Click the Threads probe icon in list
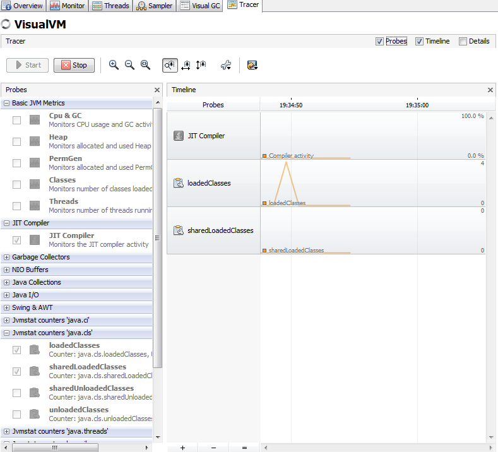 click(x=35, y=206)
